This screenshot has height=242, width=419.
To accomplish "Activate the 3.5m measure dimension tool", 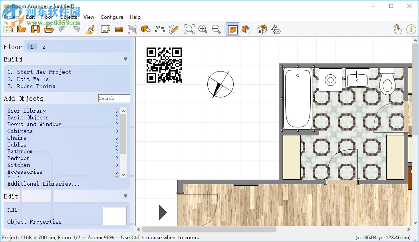I will 160,29.
